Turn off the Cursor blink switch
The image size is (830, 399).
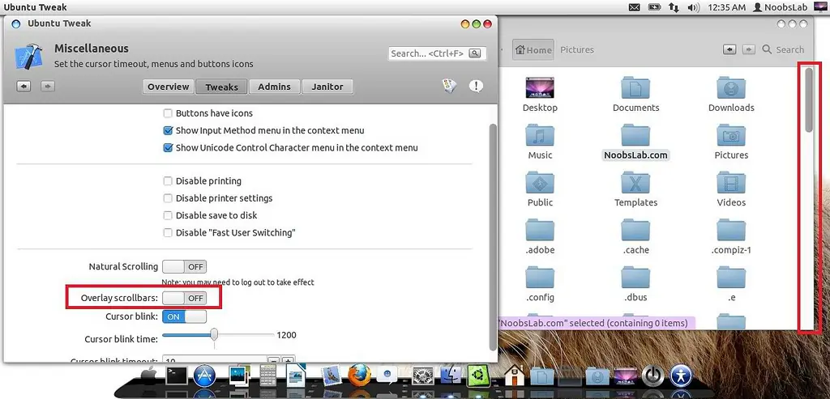coord(184,316)
